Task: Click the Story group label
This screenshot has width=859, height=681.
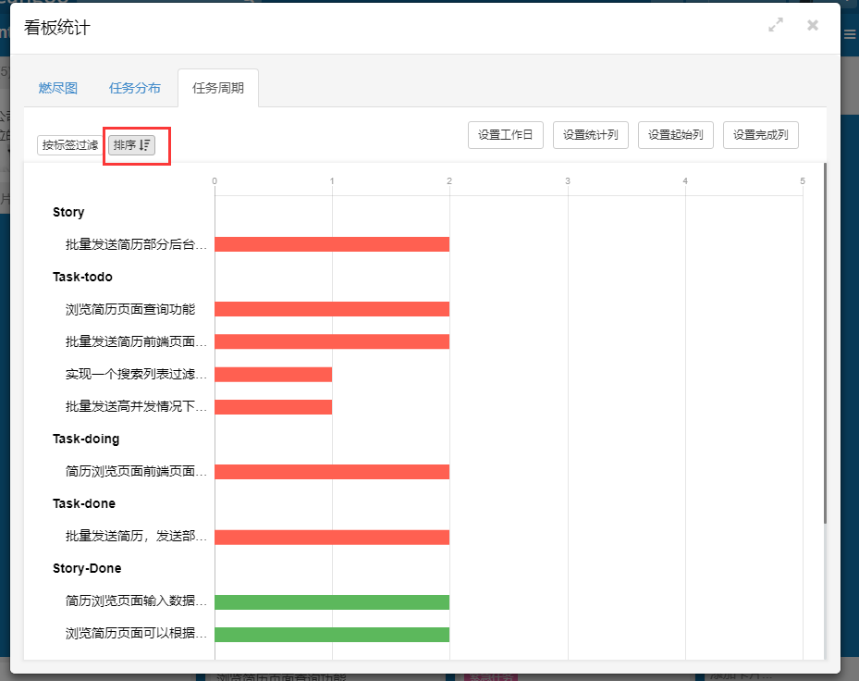Action: coord(68,212)
